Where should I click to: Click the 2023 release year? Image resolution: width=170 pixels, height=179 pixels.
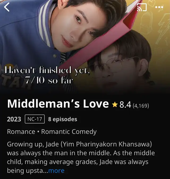click(14, 119)
